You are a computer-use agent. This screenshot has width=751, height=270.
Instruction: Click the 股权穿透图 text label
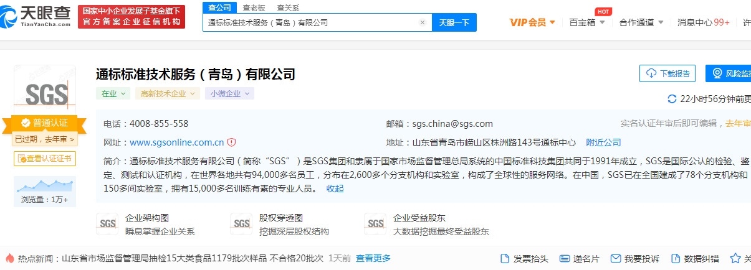pos(281,218)
